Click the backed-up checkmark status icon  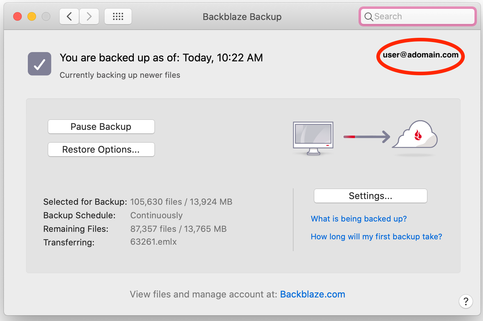[x=40, y=64]
